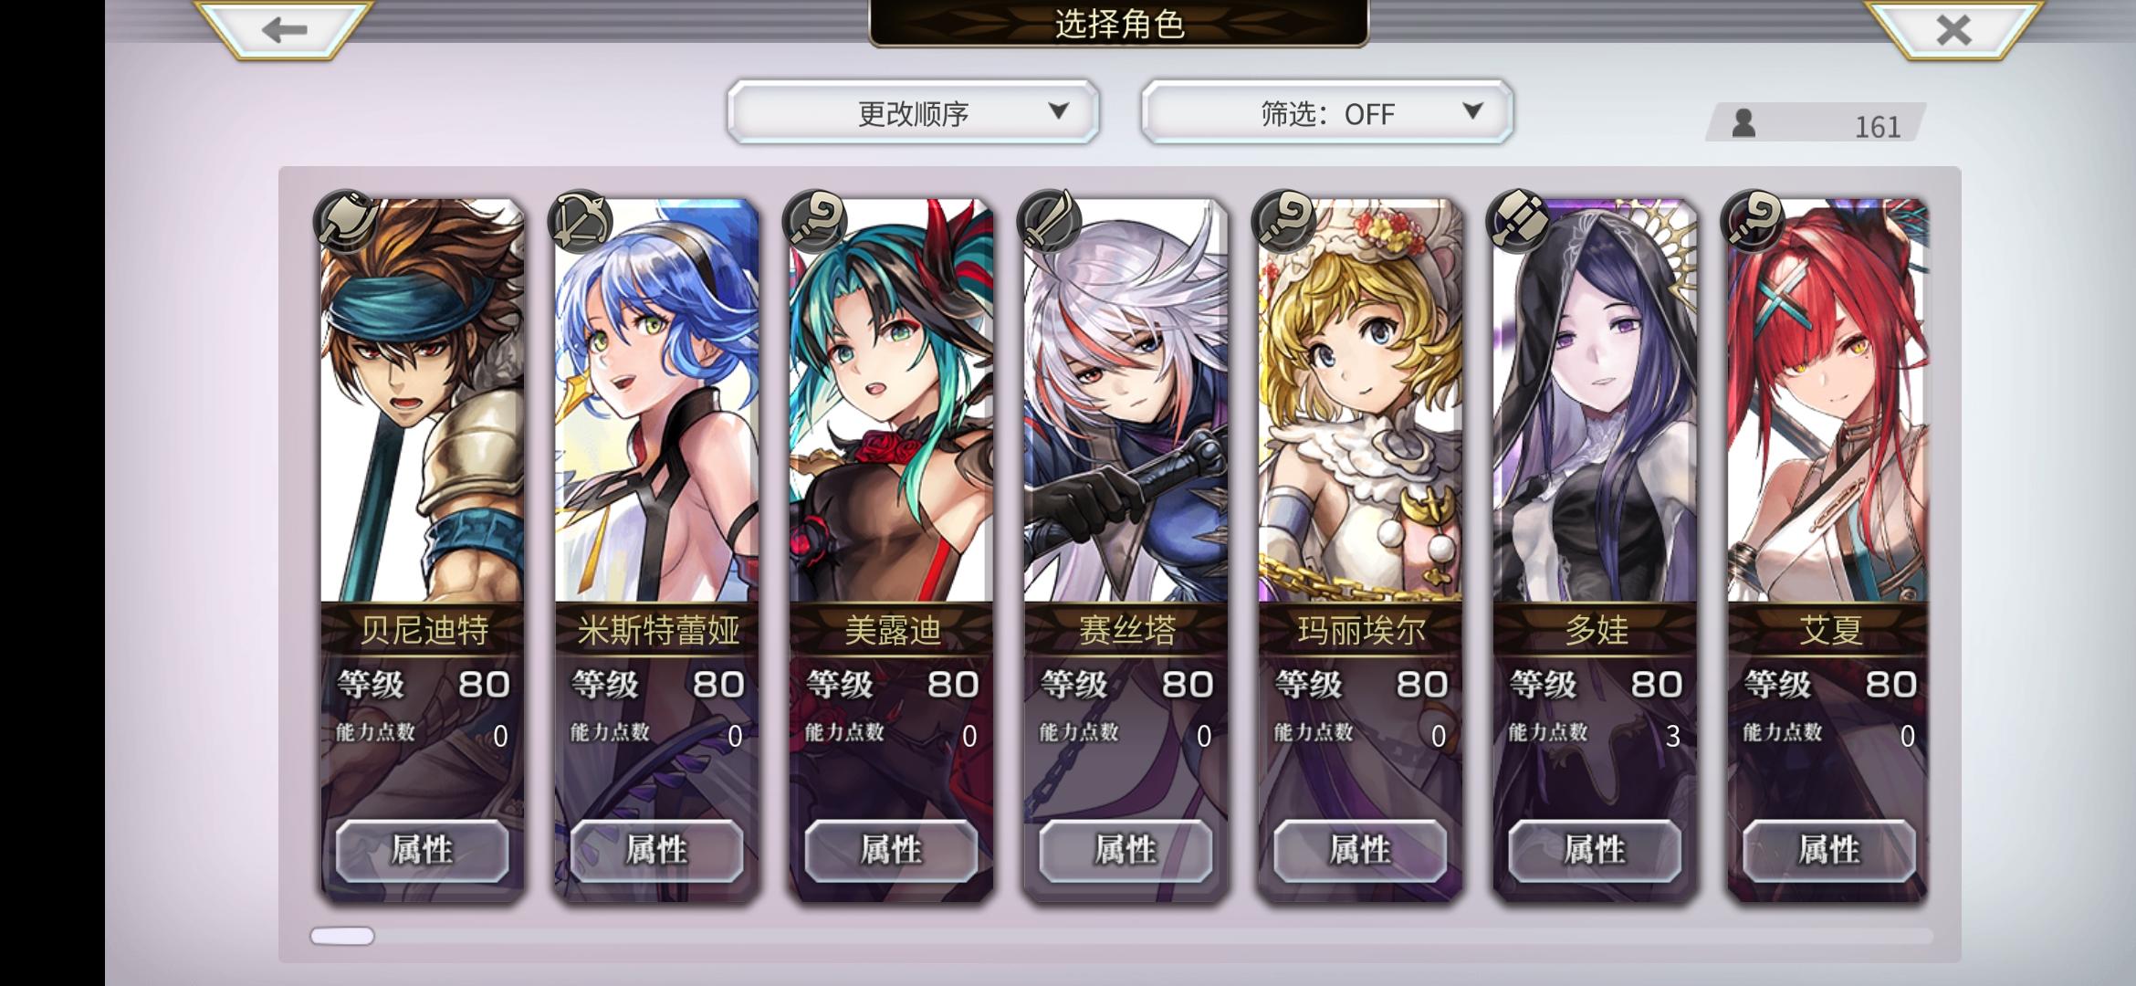Click the axe weapon icon on 贝尼迪特
The height and width of the screenshot is (986, 2136).
click(x=344, y=222)
